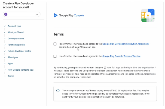Select the current Terms step in sidebar

[x=11, y=76]
